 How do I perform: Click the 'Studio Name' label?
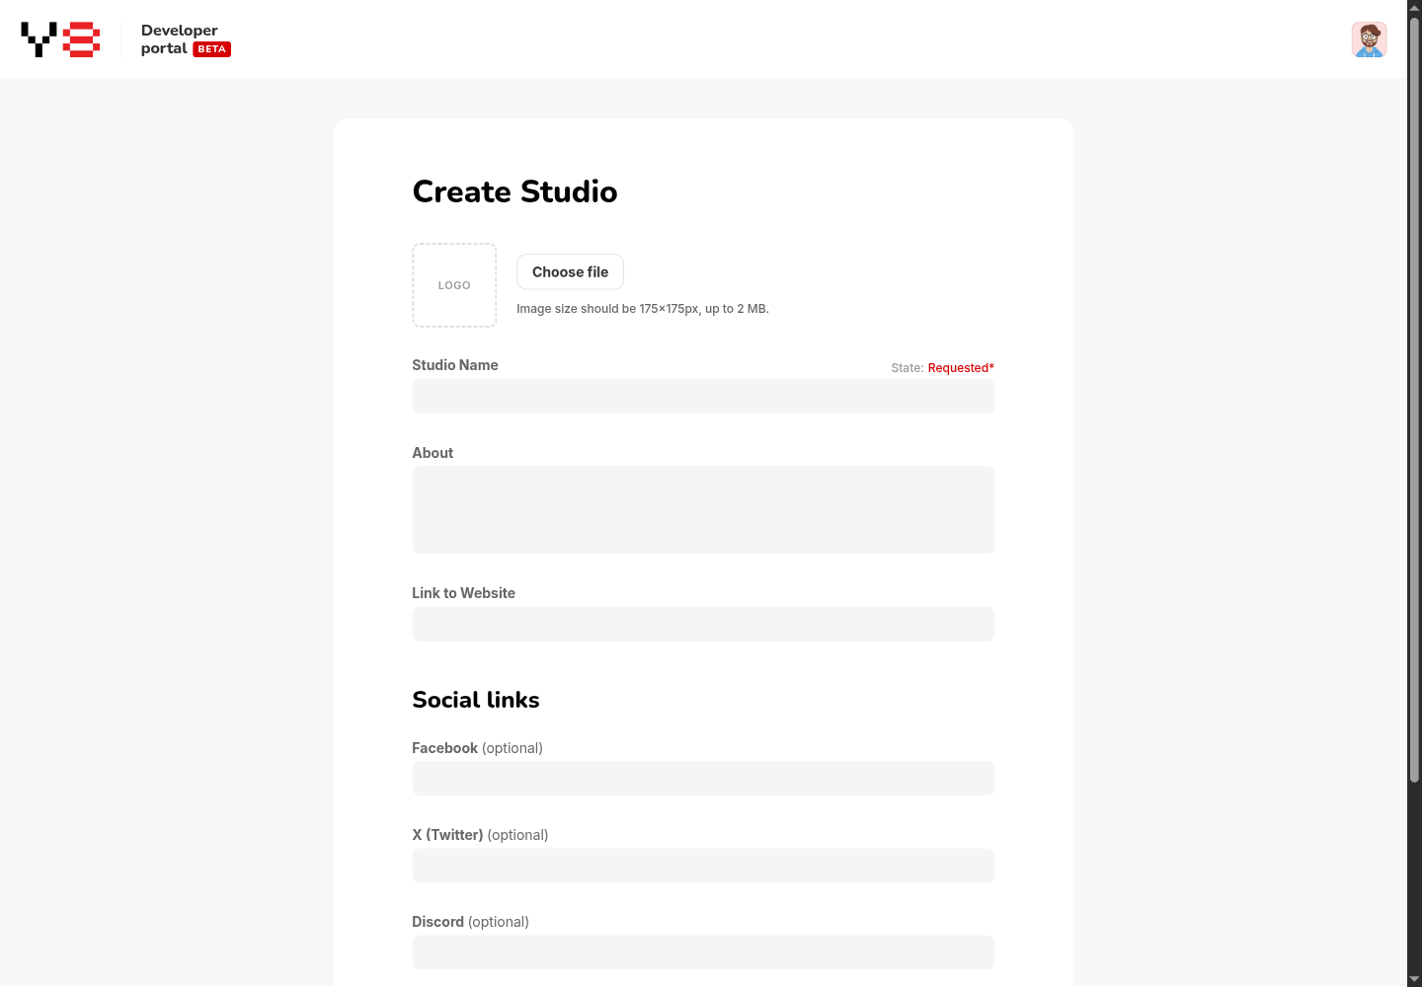tap(455, 365)
